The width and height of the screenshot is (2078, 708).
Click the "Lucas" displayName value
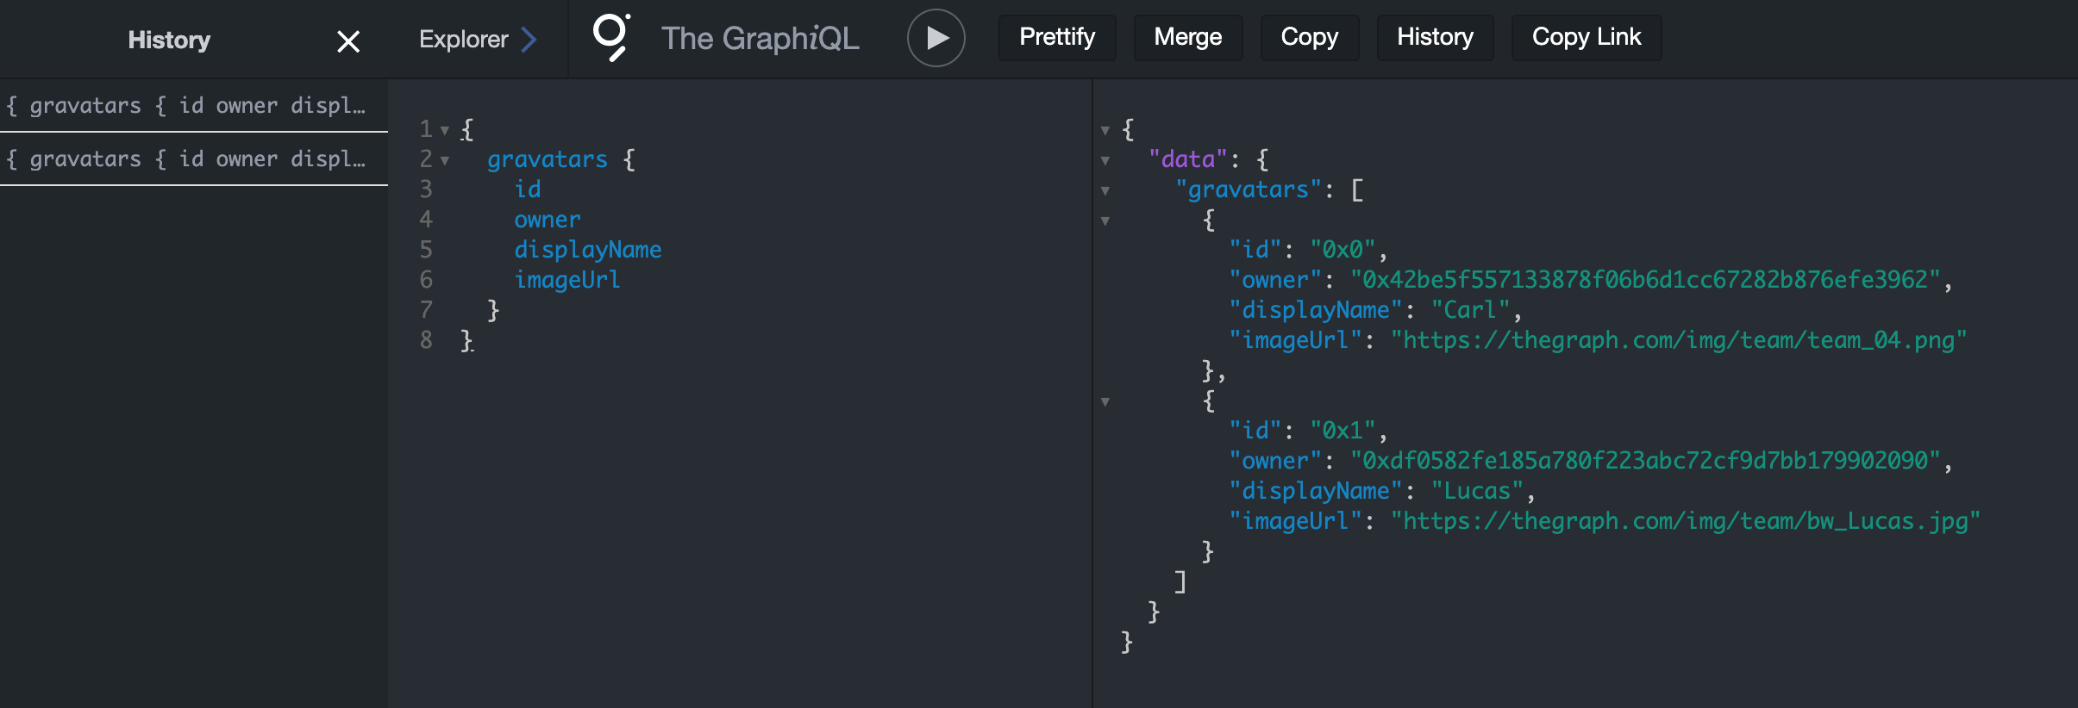pyautogui.click(x=1477, y=491)
